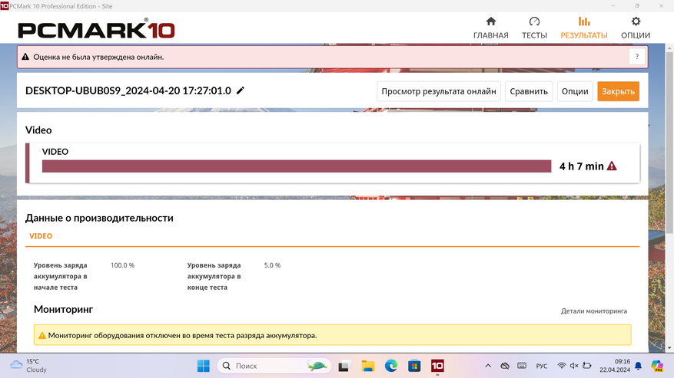The height and width of the screenshot is (378, 674).
Task: Click the touch keyboard tray icon
Action: [x=522, y=366]
